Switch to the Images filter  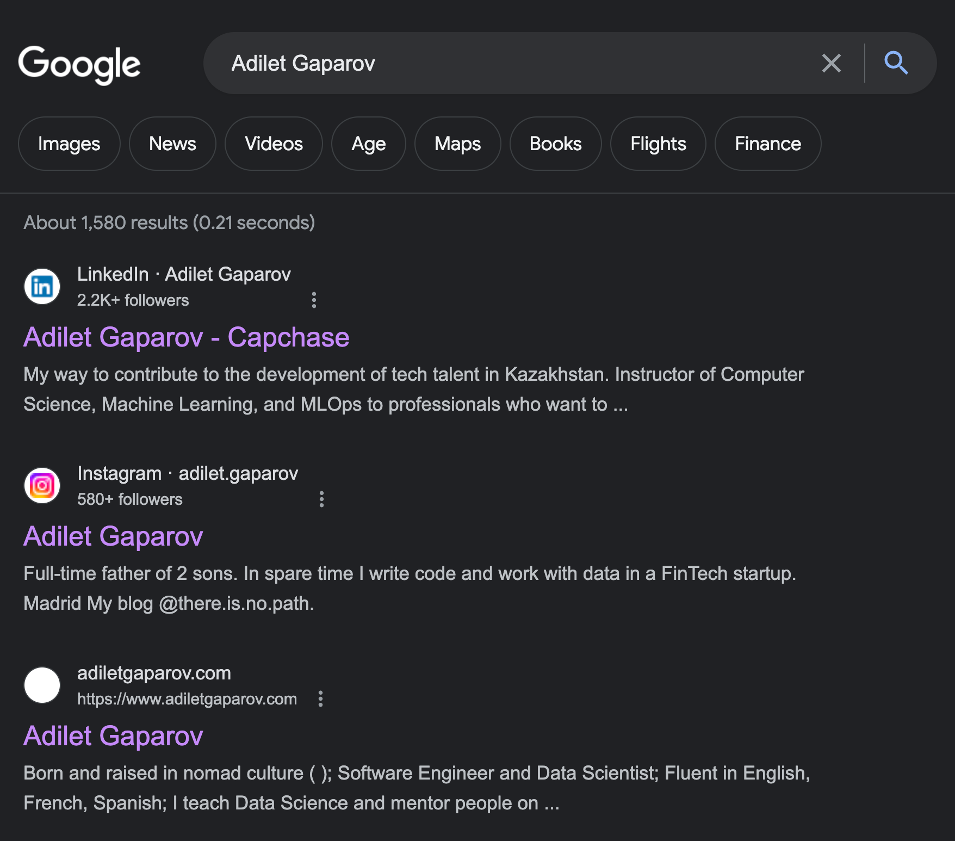[x=69, y=144]
